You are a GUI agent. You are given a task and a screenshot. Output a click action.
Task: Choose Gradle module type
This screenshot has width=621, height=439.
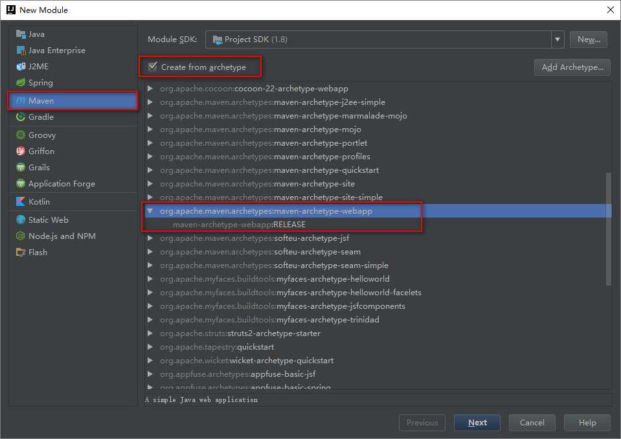(x=73, y=117)
